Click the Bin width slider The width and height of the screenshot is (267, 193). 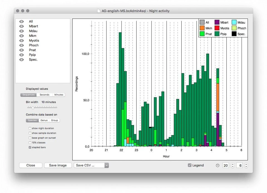click(x=33, y=107)
